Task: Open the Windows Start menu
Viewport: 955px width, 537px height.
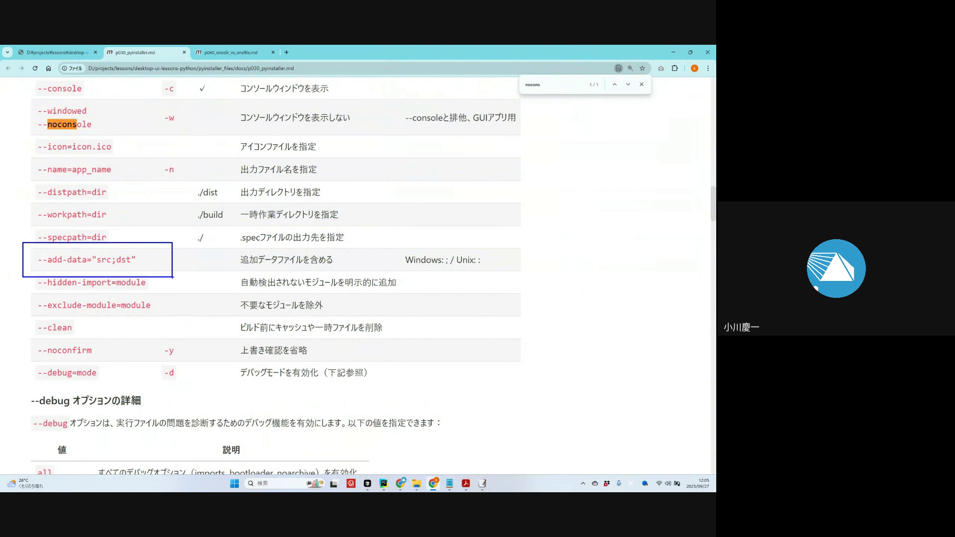Action: point(234,483)
